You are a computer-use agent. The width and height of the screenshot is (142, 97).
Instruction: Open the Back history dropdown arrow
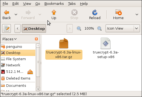click(x=16, y=14)
